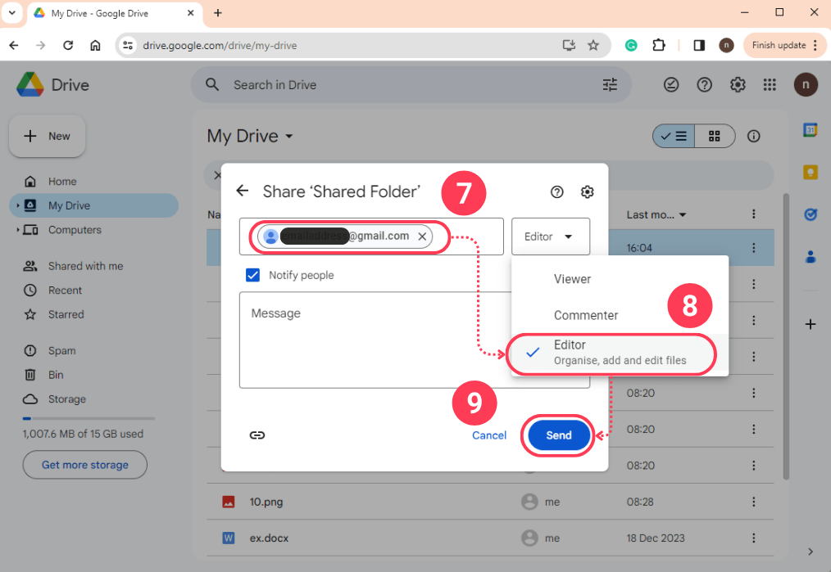831x572 pixels.
Task: Open the Bin from the sidebar
Action: (x=57, y=374)
